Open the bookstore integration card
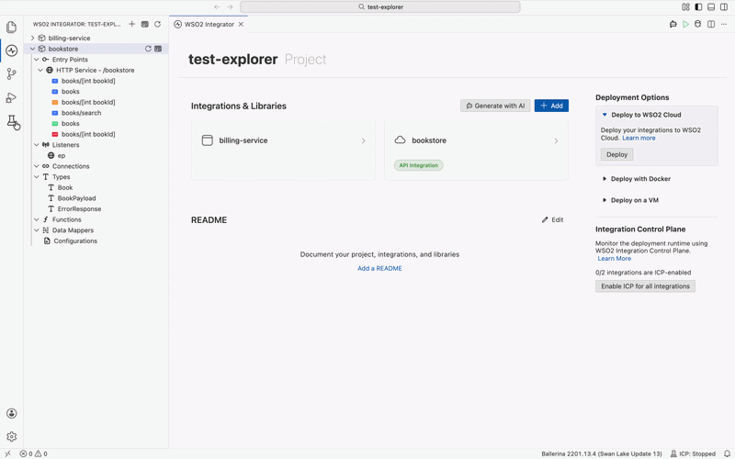 click(x=476, y=150)
